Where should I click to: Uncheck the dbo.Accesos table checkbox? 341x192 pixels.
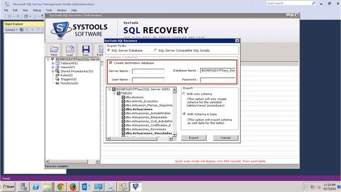(123, 97)
